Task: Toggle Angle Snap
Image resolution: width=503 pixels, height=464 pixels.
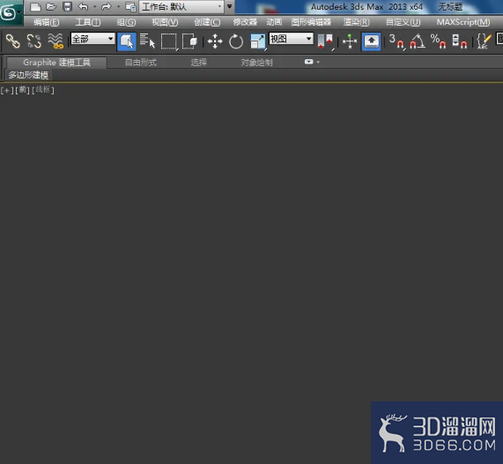Action: pyautogui.click(x=418, y=41)
